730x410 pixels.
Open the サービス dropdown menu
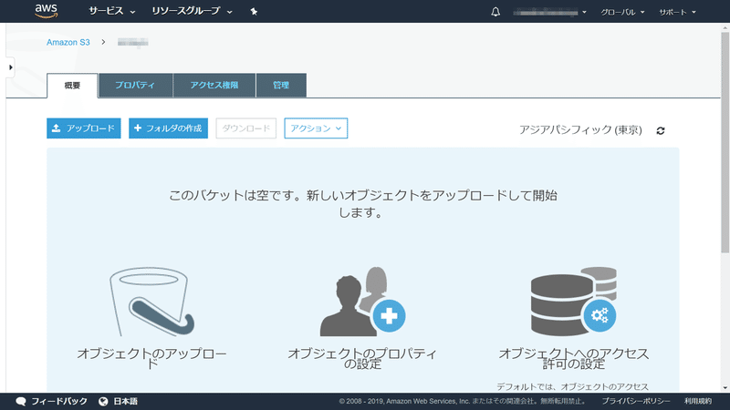coord(111,11)
